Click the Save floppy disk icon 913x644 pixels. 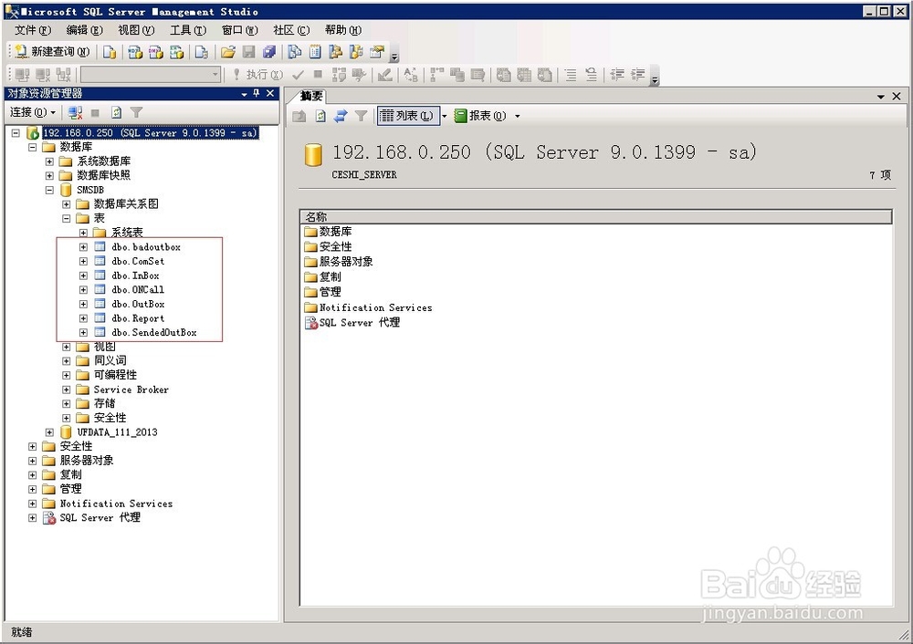pos(248,52)
